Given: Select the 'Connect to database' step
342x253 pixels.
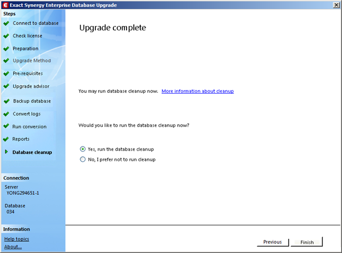Looking at the screenshot, I should [x=36, y=23].
